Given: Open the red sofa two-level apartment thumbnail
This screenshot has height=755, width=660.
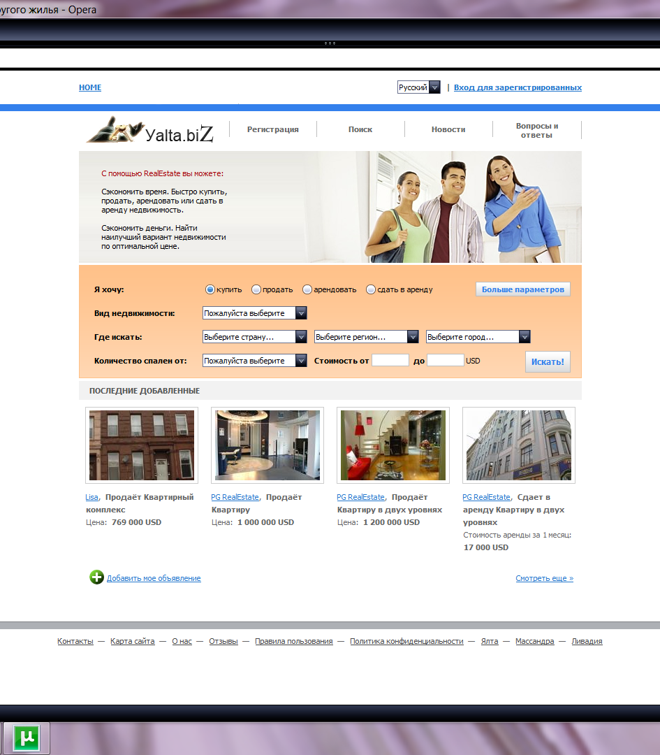Looking at the screenshot, I should [x=393, y=445].
